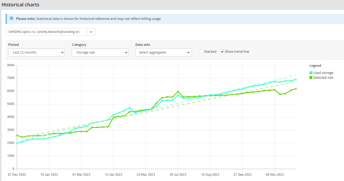Uncheck the Show trend line checkbox
This screenshot has width=344, height=181.
point(222,52)
